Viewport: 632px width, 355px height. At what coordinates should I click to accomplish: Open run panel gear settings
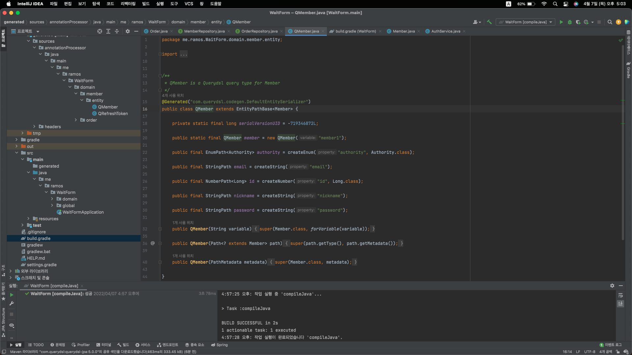612,286
